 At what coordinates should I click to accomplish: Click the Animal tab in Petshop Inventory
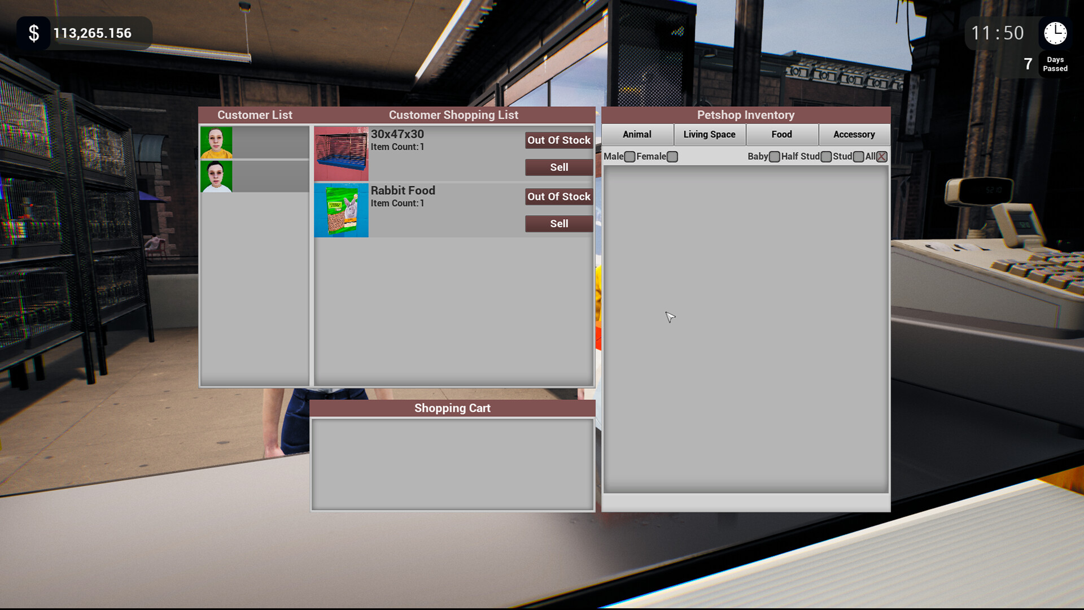tap(637, 134)
